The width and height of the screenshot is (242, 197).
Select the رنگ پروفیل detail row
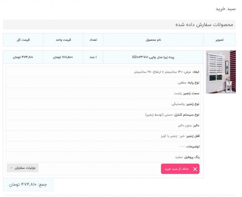pos(103,157)
